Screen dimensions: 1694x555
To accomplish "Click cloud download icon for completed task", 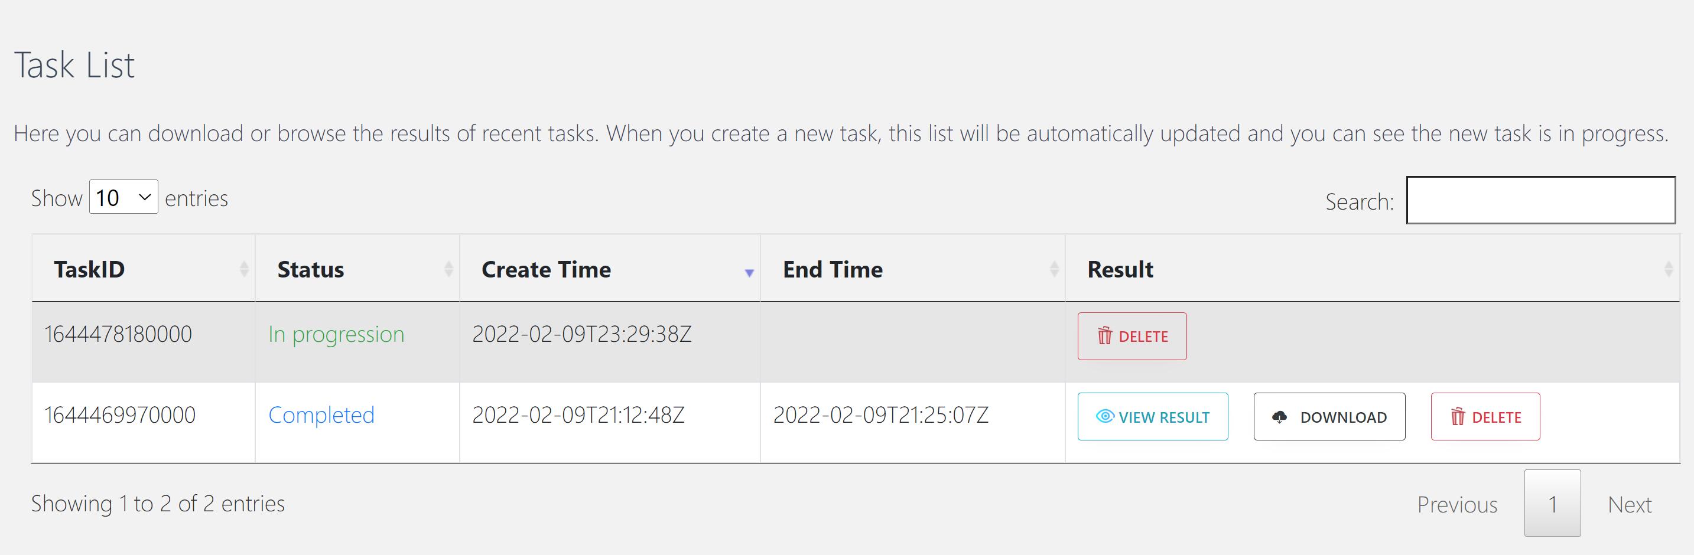I will pyautogui.click(x=1279, y=416).
